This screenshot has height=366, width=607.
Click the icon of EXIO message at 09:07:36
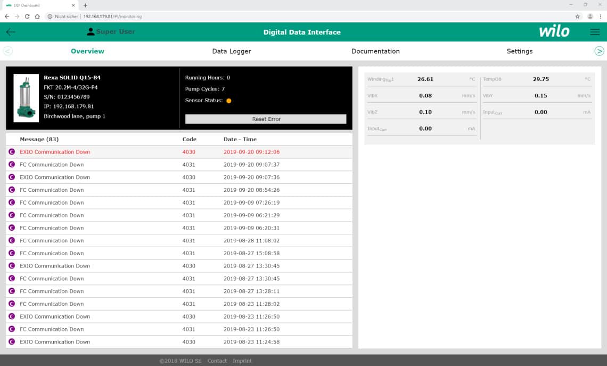pos(12,177)
